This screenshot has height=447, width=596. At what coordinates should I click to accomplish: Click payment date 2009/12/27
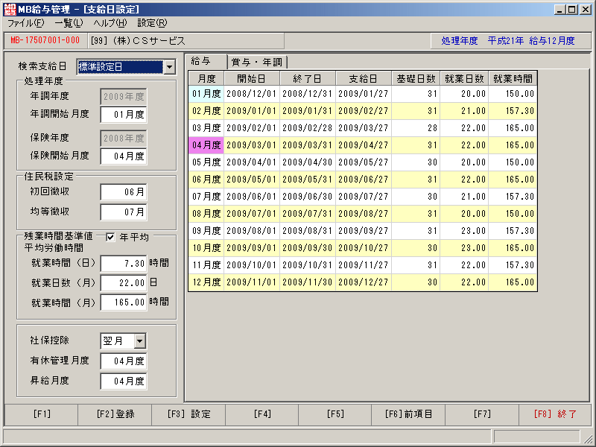pos(364,282)
